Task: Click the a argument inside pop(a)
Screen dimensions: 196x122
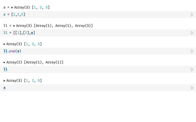Action: (x=18, y=51)
